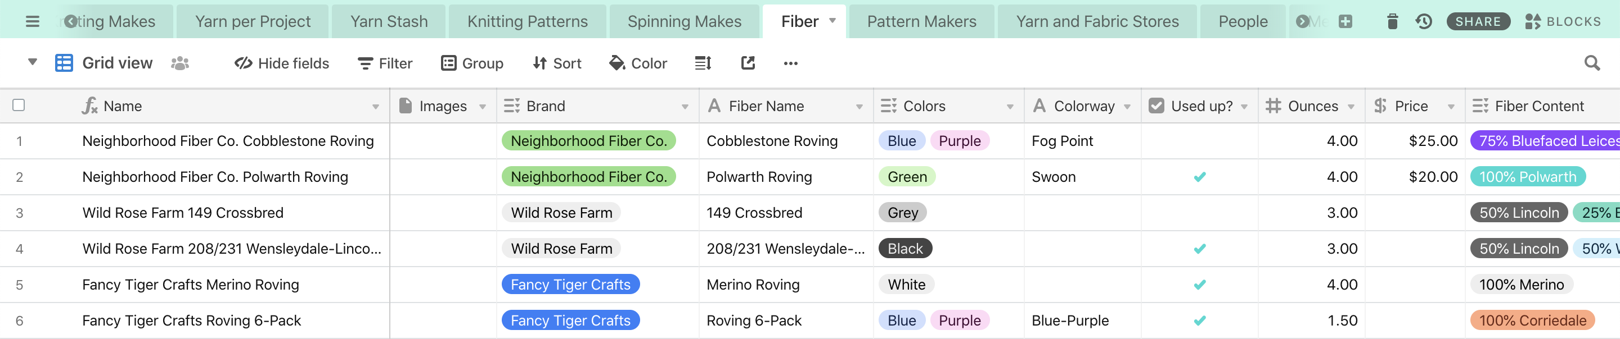
Task: Uncheck Used up? for Roving 6-Pack row
Action: tap(1199, 320)
